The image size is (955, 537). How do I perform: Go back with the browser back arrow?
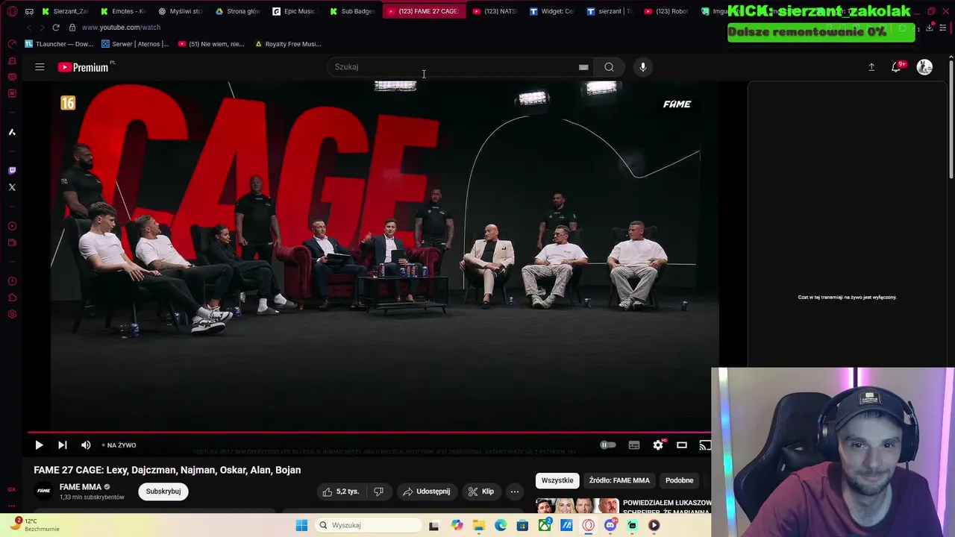pos(29,28)
